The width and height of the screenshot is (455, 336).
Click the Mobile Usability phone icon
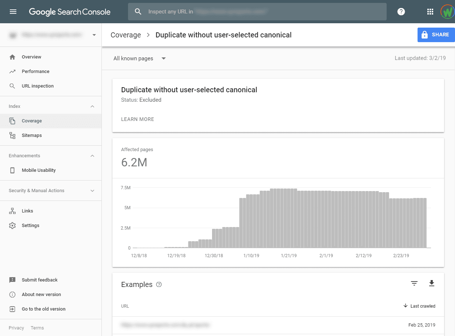tap(12, 170)
